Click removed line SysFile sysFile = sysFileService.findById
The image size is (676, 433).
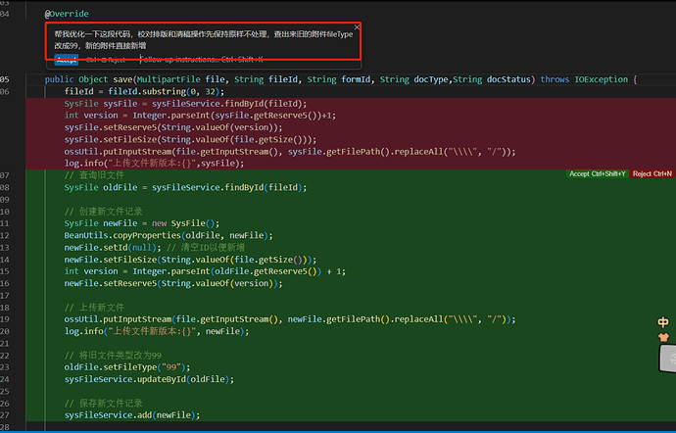185,104
